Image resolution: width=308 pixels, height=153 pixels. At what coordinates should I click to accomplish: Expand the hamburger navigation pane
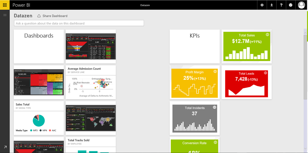point(5,15)
